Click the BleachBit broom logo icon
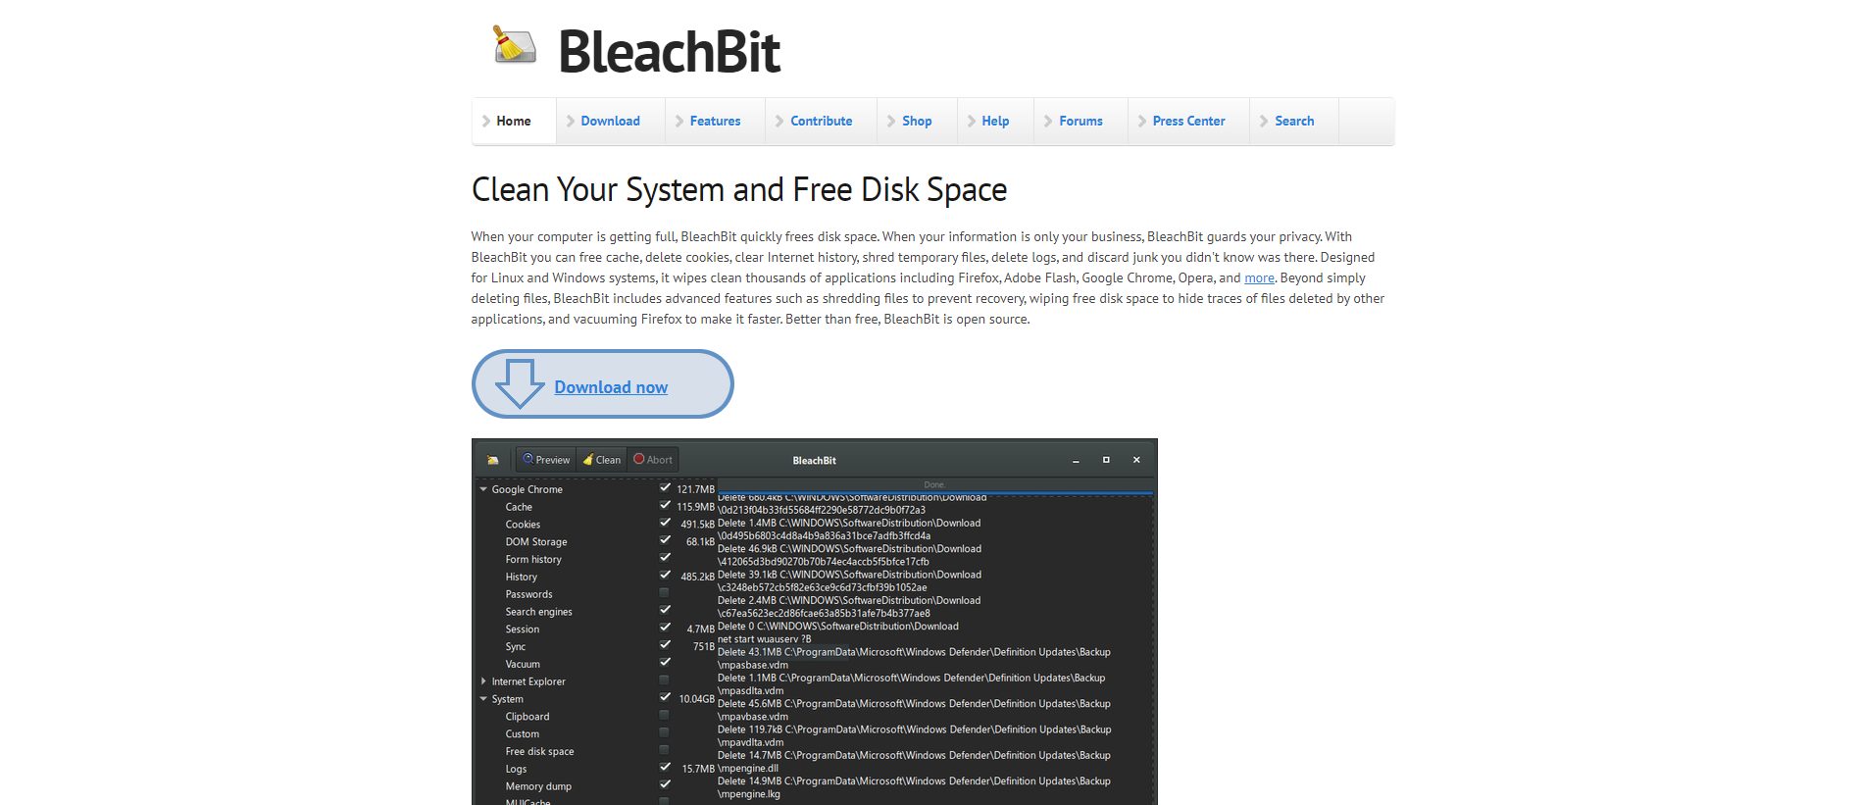The height and width of the screenshot is (805, 1859). [x=514, y=45]
